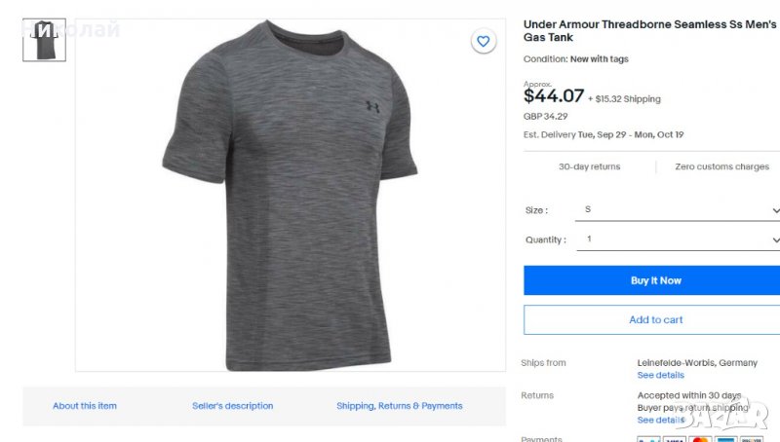Switch to About this item tab

(85, 406)
